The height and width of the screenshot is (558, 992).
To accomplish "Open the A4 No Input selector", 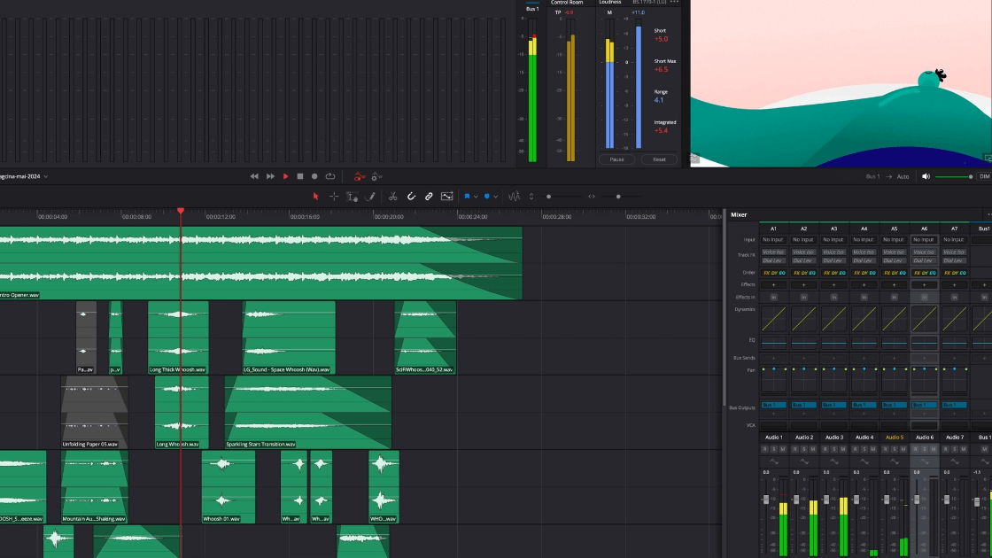I will pyautogui.click(x=864, y=240).
